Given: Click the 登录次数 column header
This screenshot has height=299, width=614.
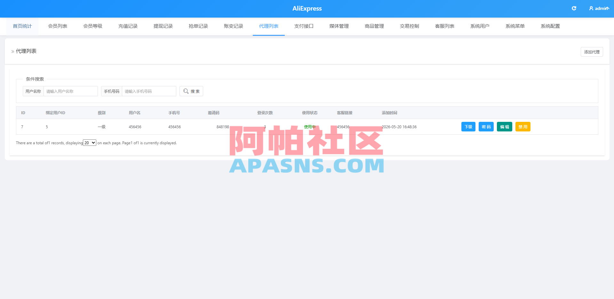Looking at the screenshot, I should [x=265, y=113].
